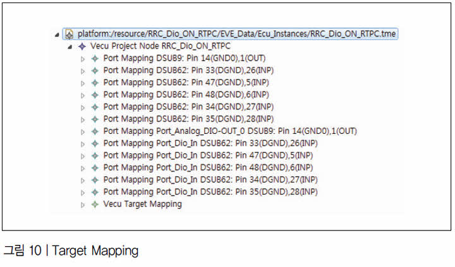Click the RRC_Dio_ON_RTPC.tme file icon
Viewport: 455px width, 267px height.
pos(69,34)
